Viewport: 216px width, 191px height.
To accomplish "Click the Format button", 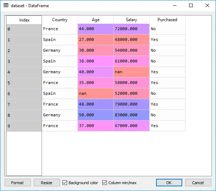I will (18, 183).
